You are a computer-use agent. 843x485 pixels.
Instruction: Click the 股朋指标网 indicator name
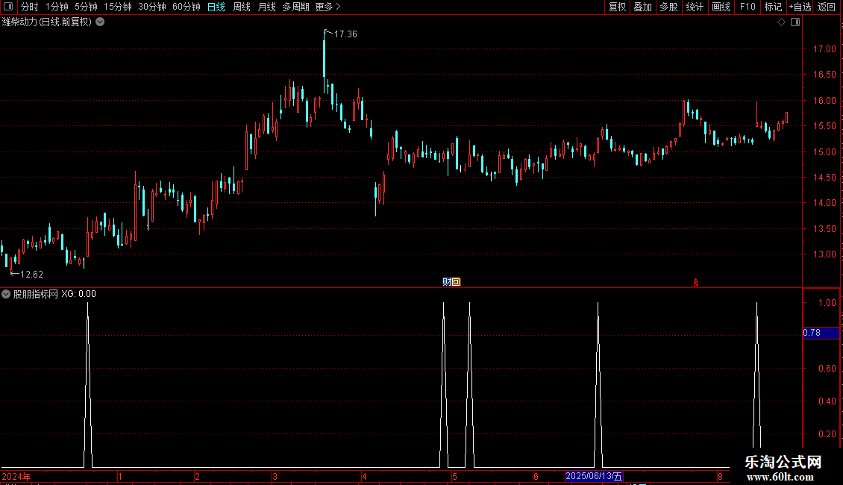point(36,294)
